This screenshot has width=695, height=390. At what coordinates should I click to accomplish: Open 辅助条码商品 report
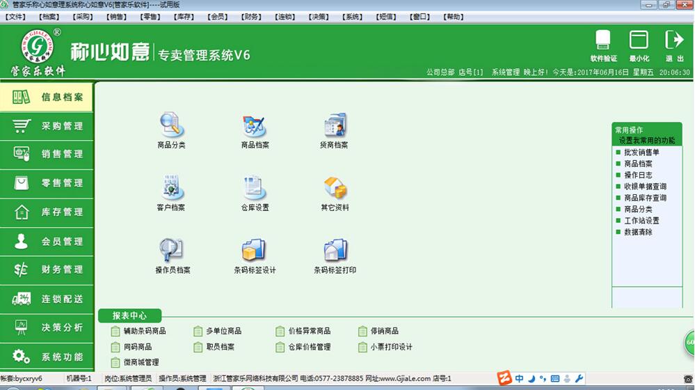(x=138, y=331)
